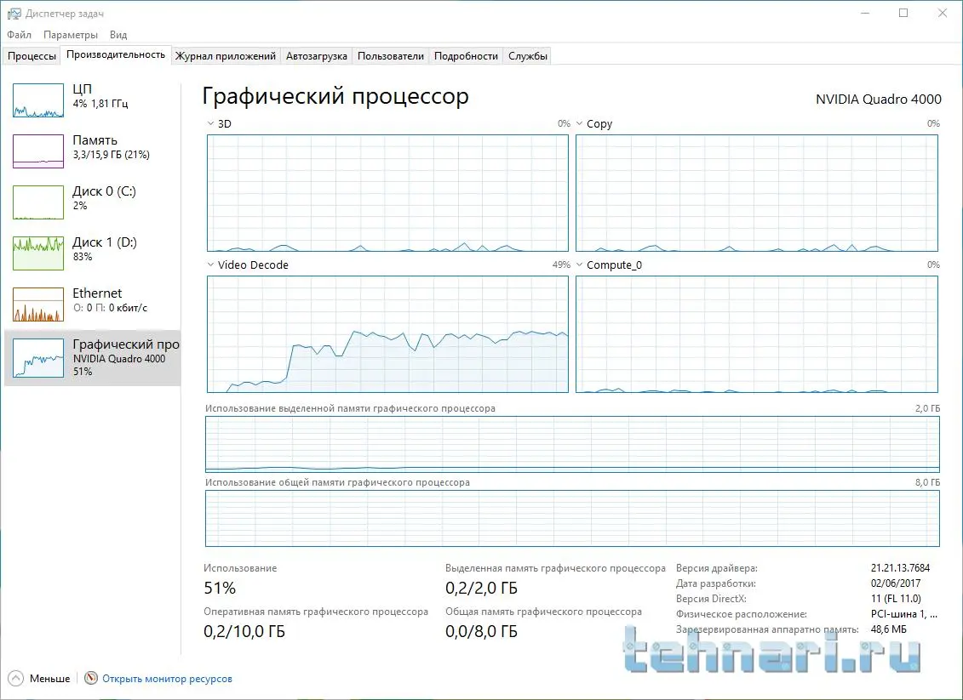This screenshot has height=700, width=963.
Task: Click the 83% disk D reading
Action: pyautogui.click(x=83, y=257)
